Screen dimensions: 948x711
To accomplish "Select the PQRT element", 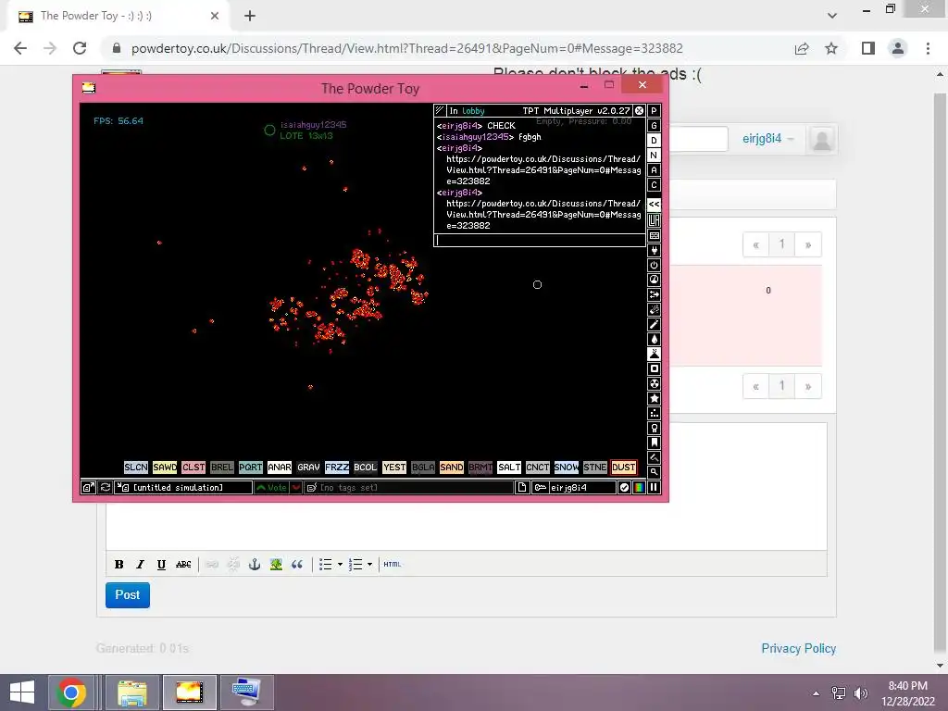I will (x=250, y=468).
